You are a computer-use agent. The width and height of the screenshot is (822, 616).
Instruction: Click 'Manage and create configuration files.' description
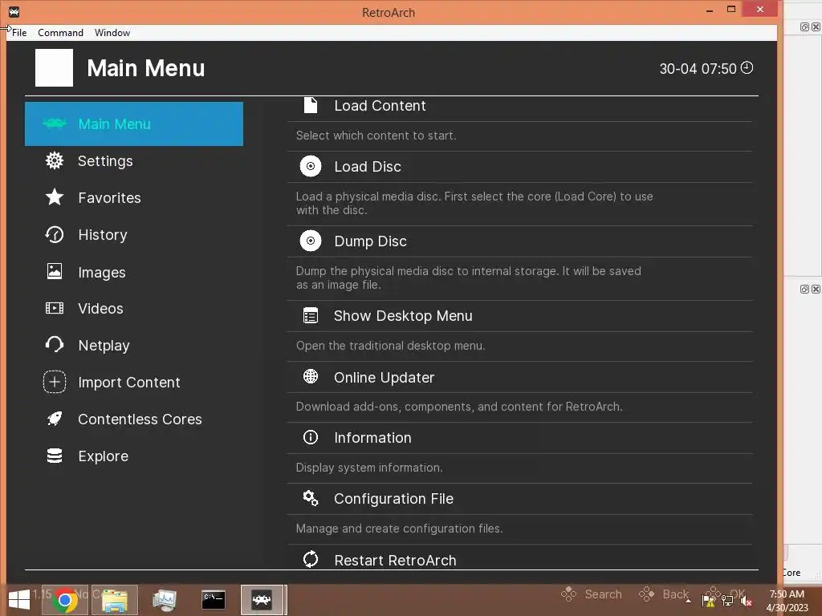coord(399,529)
